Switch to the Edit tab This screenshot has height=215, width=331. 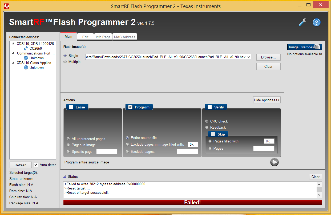tap(85, 37)
